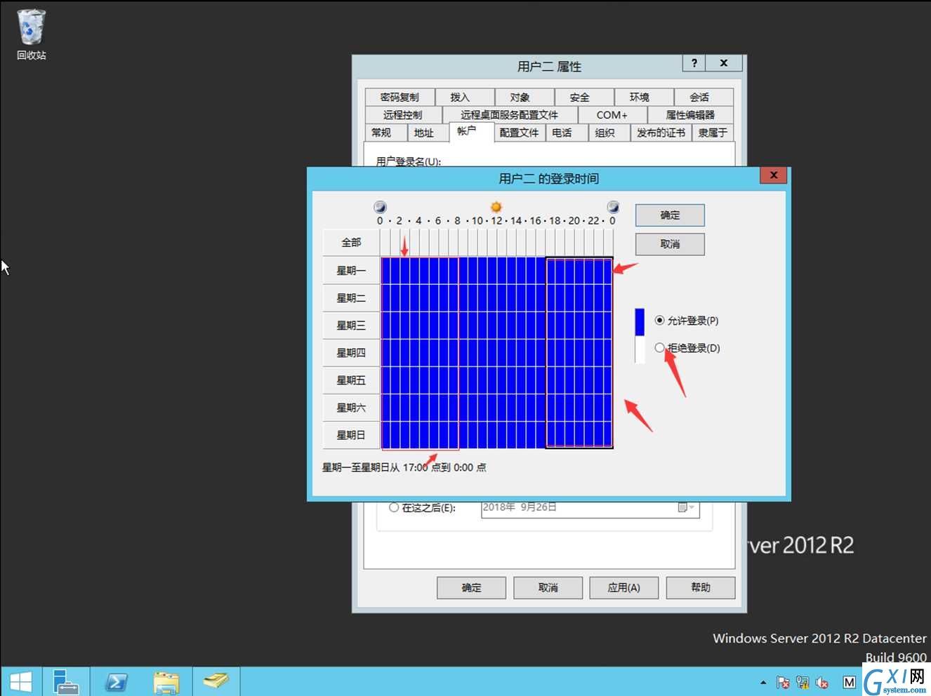The height and width of the screenshot is (696, 931).
Task: Open the 发布的证书 tab
Action: 661,132
